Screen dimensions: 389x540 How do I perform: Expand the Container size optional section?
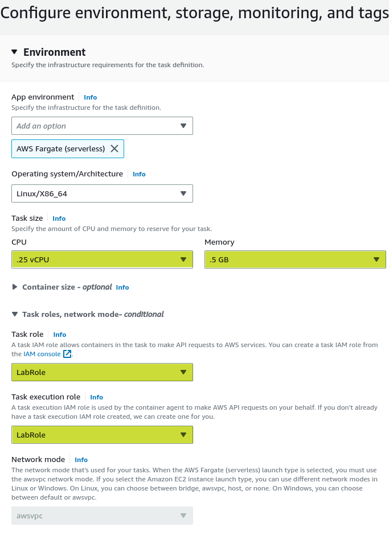point(15,287)
